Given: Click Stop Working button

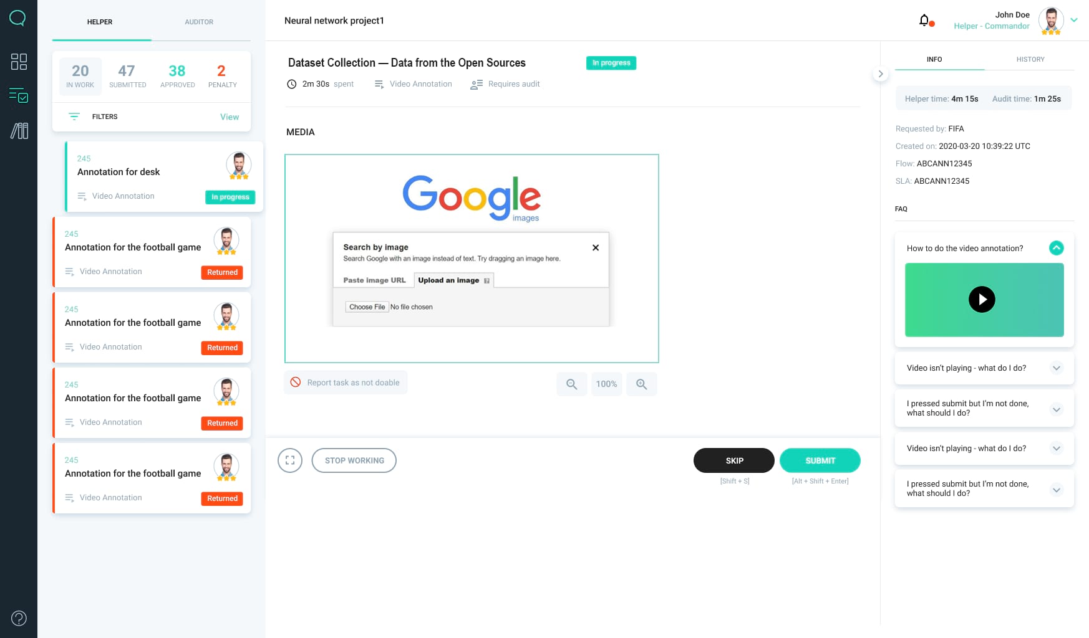Looking at the screenshot, I should tap(354, 460).
